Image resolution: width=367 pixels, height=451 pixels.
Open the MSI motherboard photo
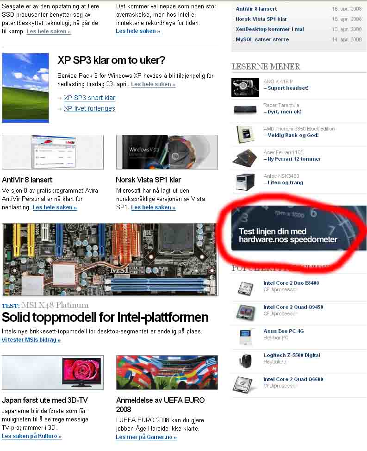pyautogui.click(x=110, y=260)
